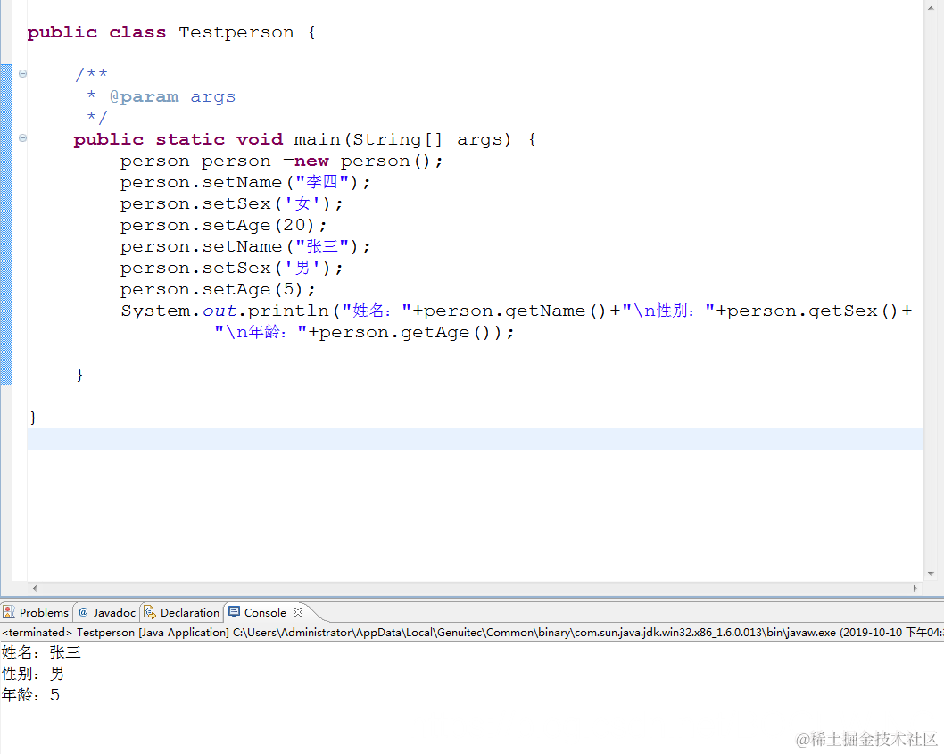Click console output line 性别：男
Image resolution: width=944 pixels, height=754 pixels.
[32, 674]
